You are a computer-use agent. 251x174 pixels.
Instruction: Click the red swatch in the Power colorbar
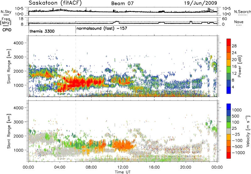pyautogui.click(x=229, y=42)
